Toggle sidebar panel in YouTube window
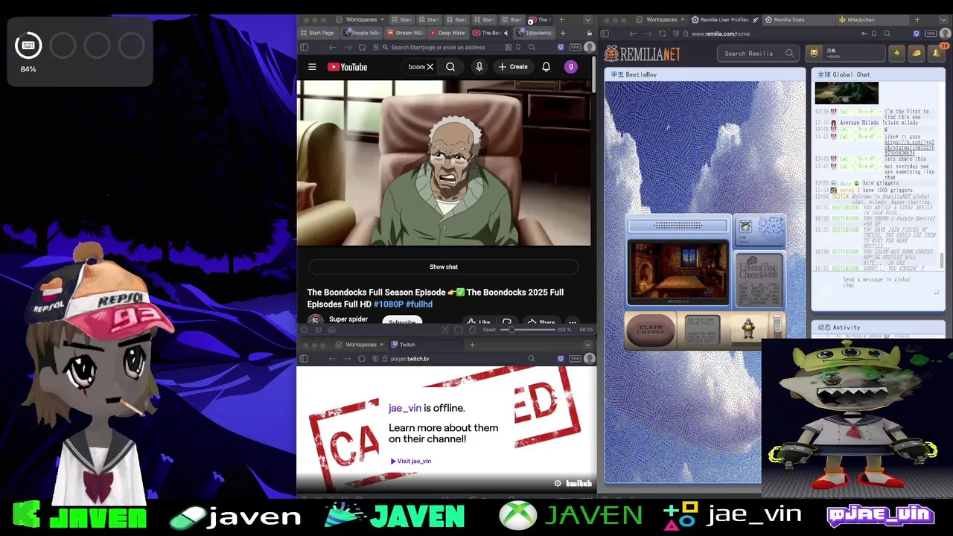The height and width of the screenshot is (536, 953). click(x=304, y=47)
